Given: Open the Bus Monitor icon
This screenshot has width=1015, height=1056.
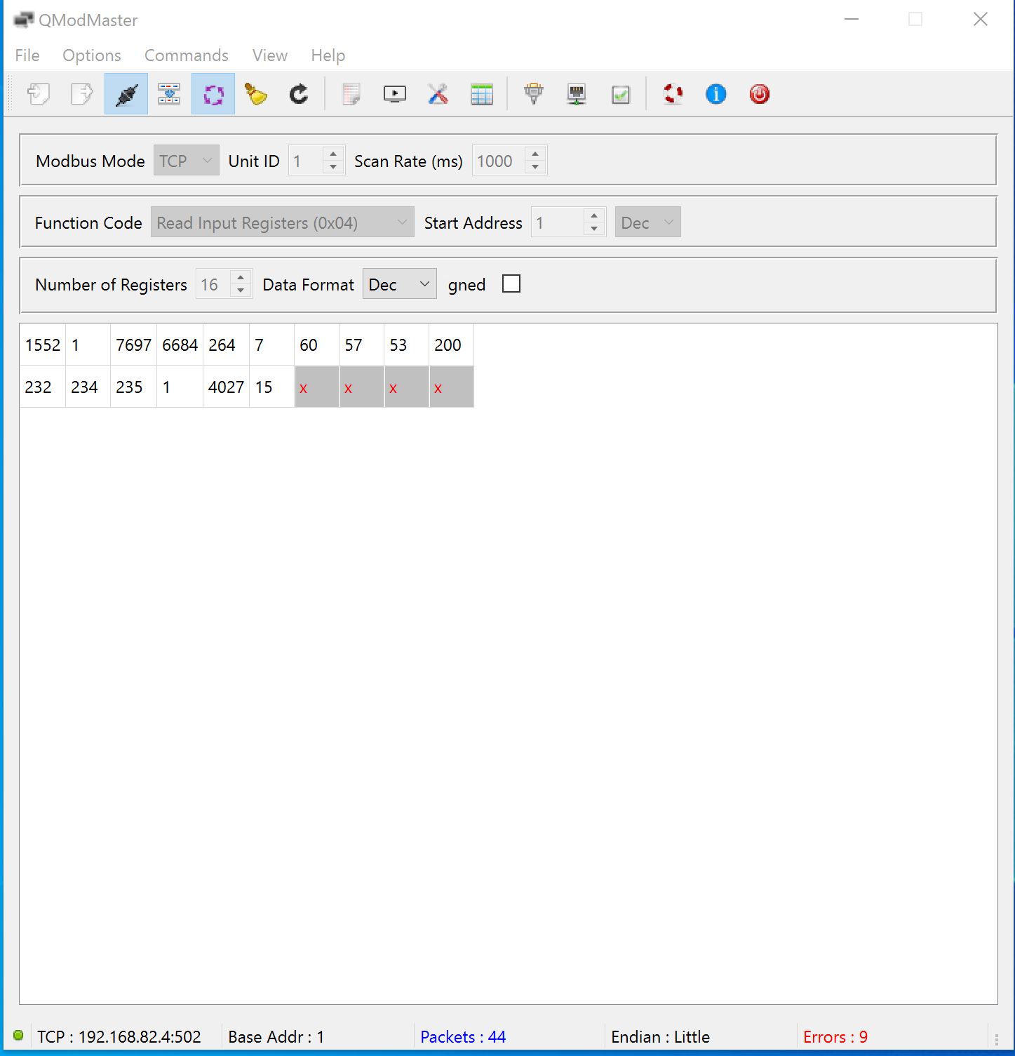Looking at the screenshot, I should coord(394,93).
